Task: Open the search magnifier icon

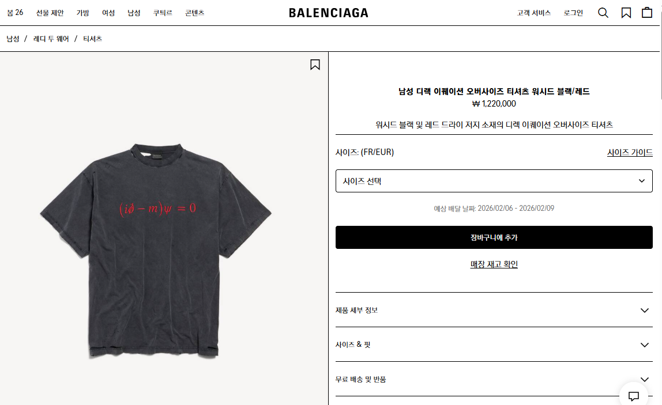Action: tap(603, 13)
